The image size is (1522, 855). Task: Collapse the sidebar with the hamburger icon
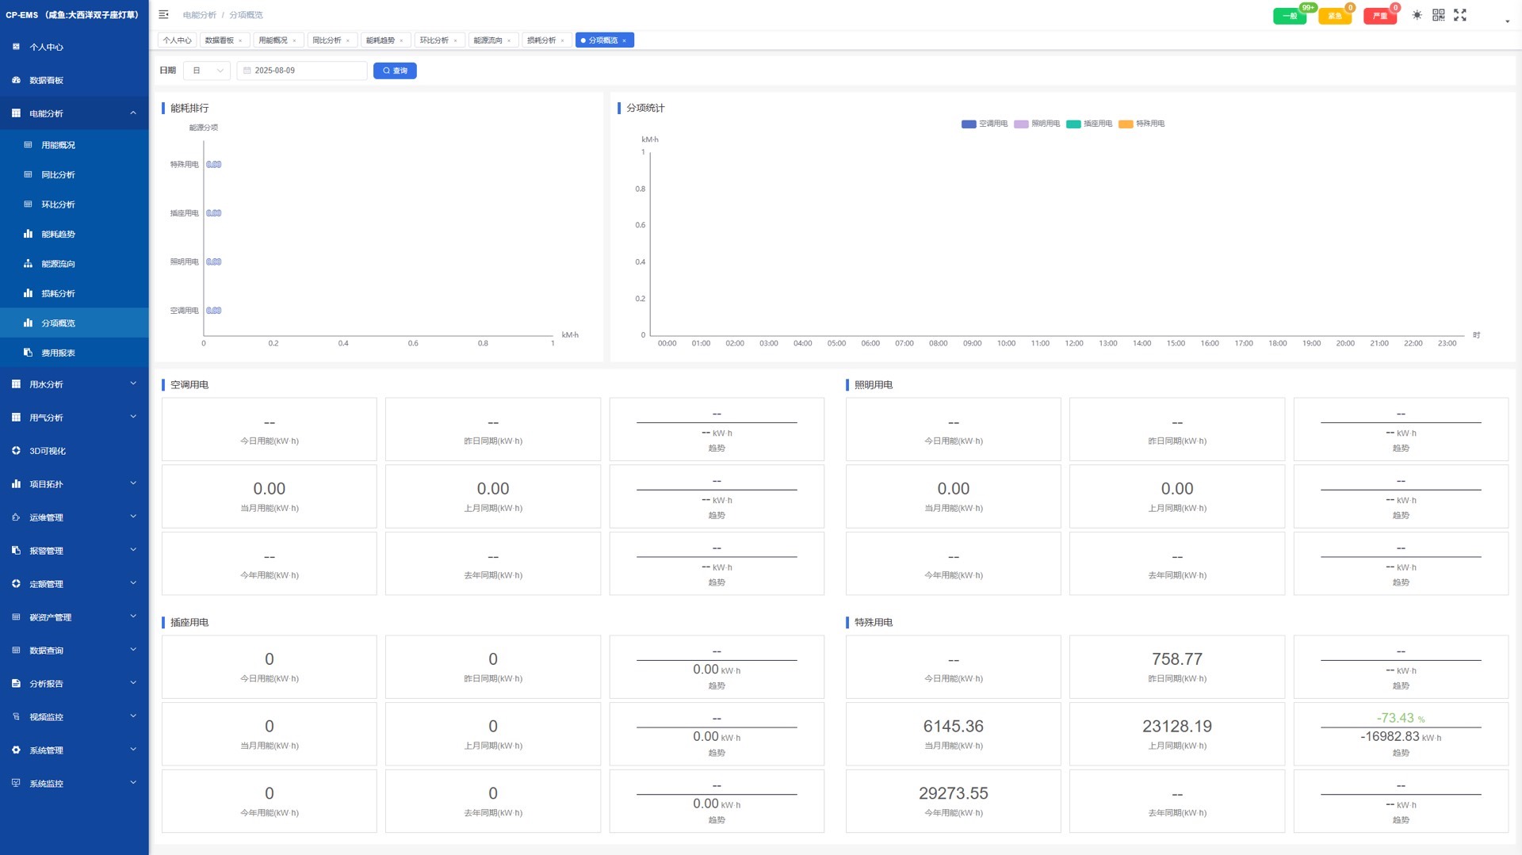(x=163, y=15)
